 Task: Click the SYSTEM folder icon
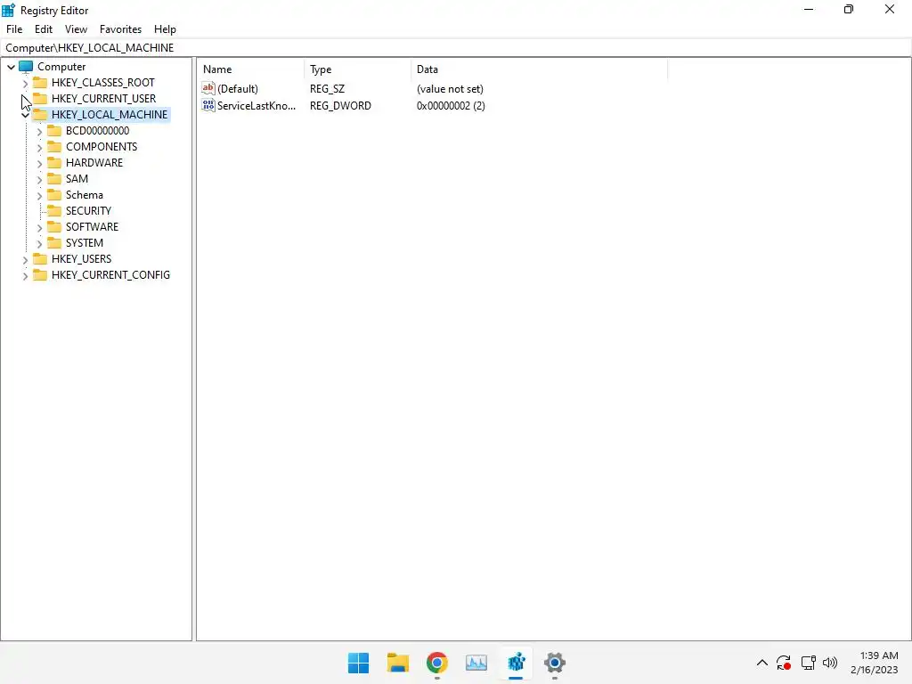tap(54, 242)
